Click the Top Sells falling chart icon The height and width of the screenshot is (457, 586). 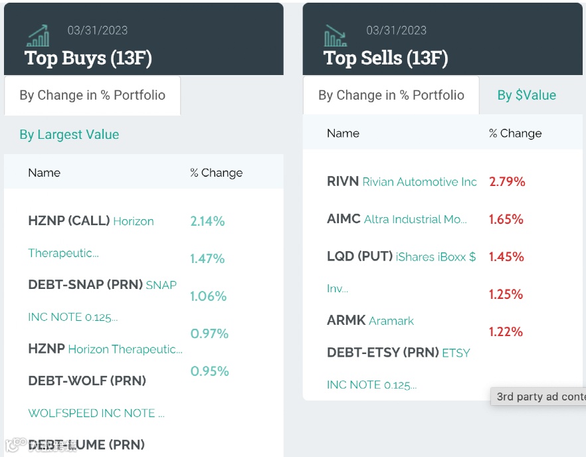pyautogui.click(x=336, y=35)
